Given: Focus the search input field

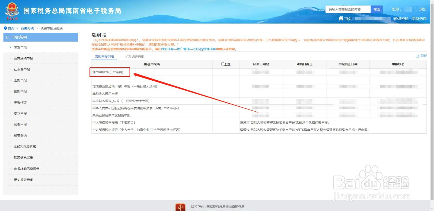Looking at the screenshot, I should point(348,9).
